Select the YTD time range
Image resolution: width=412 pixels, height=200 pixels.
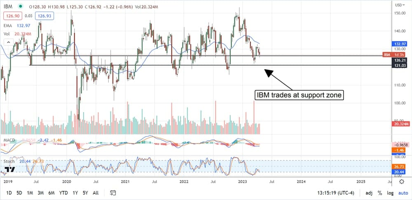pyautogui.click(x=63, y=193)
